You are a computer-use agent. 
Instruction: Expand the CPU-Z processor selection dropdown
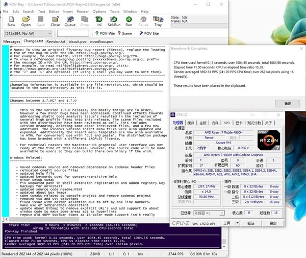click(x=222, y=213)
